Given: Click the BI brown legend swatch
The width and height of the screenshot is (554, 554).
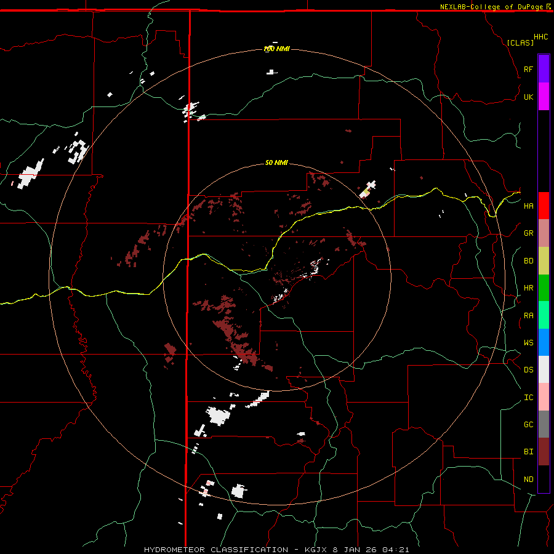Looking at the screenshot, I should pyautogui.click(x=544, y=452).
